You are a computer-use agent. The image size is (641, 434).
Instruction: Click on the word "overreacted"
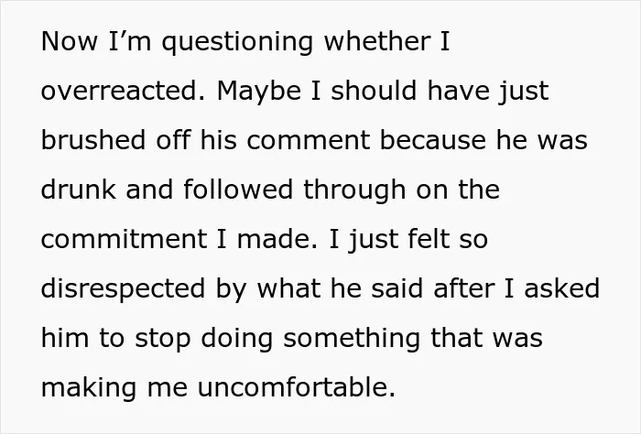(x=119, y=92)
